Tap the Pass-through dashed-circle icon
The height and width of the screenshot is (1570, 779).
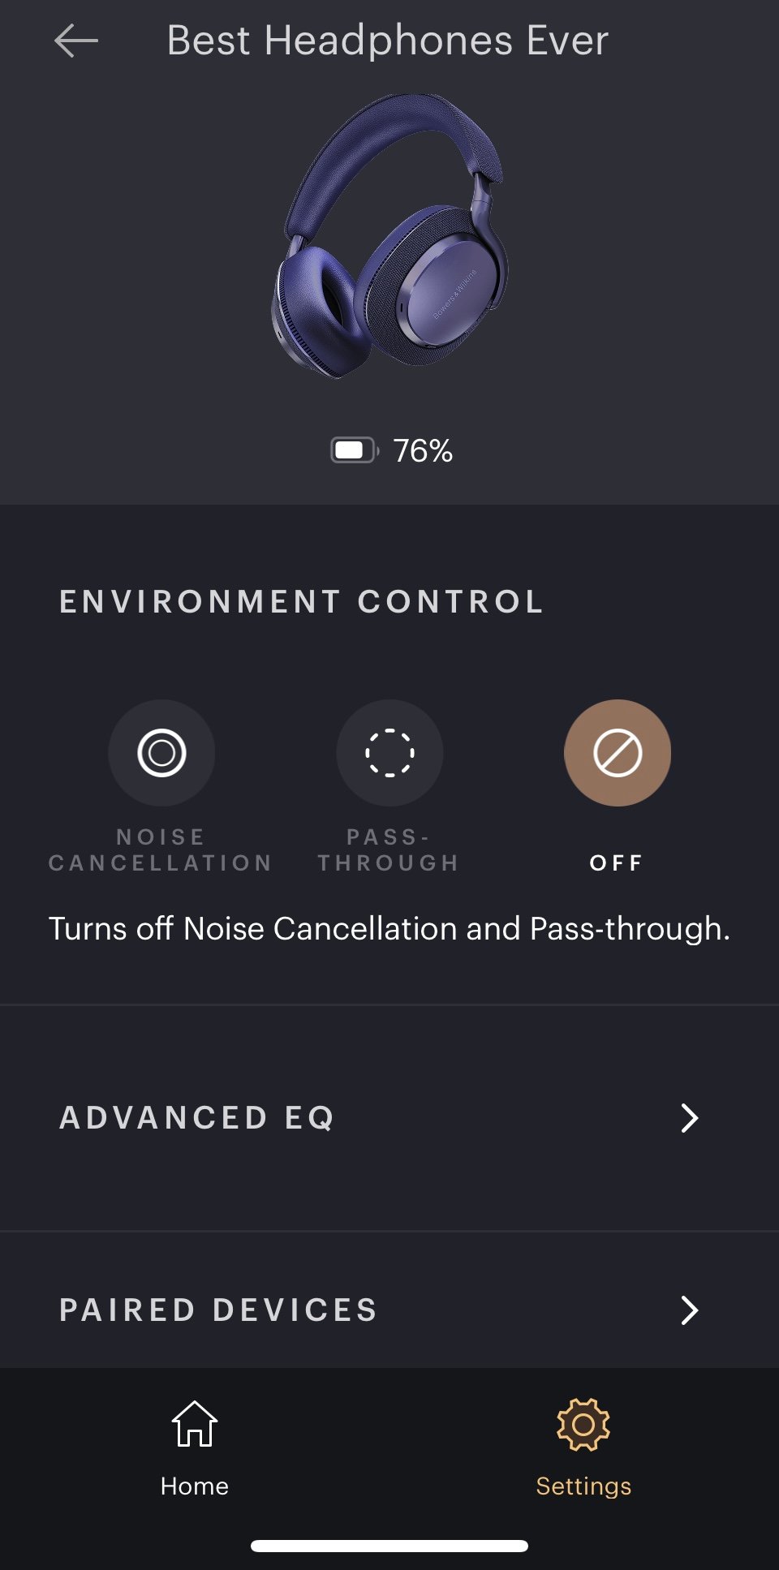[x=389, y=753]
